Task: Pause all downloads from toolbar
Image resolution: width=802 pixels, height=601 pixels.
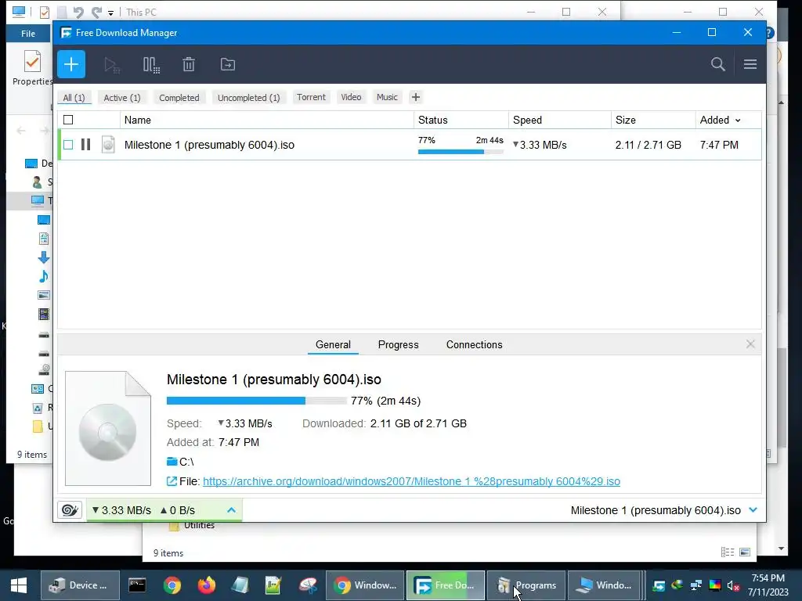Action: click(151, 65)
